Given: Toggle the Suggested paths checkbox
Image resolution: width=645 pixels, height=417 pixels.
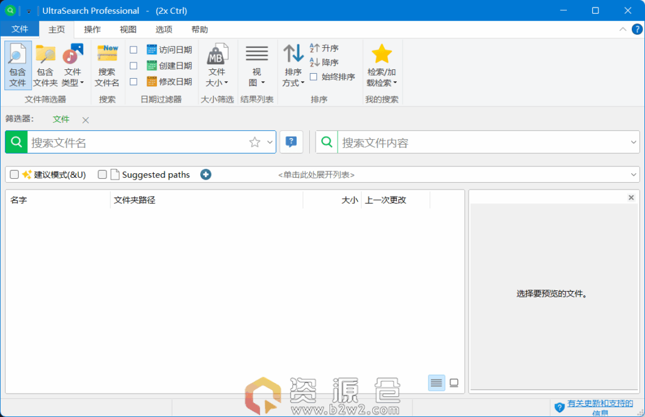Looking at the screenshot, I should 102,174.
